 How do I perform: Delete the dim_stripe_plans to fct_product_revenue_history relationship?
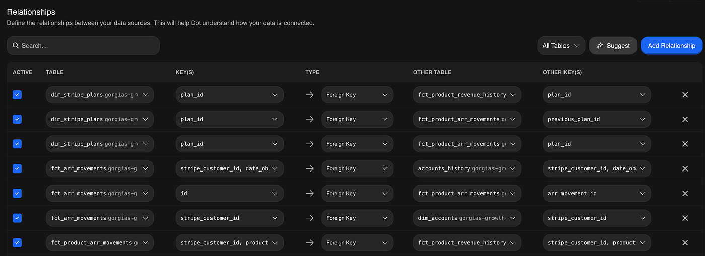pos(685,95)
